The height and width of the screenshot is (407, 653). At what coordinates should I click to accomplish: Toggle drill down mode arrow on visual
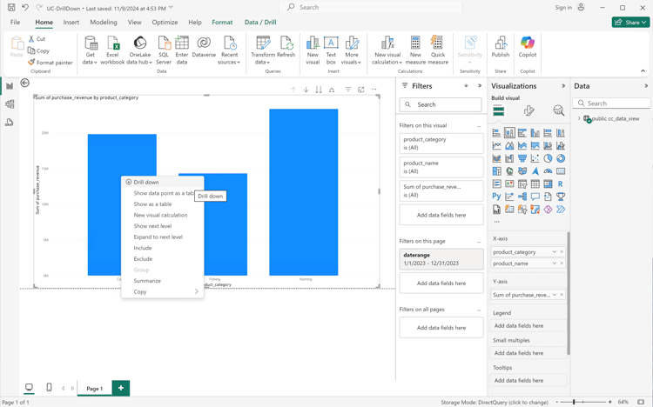tap(306, 90)
